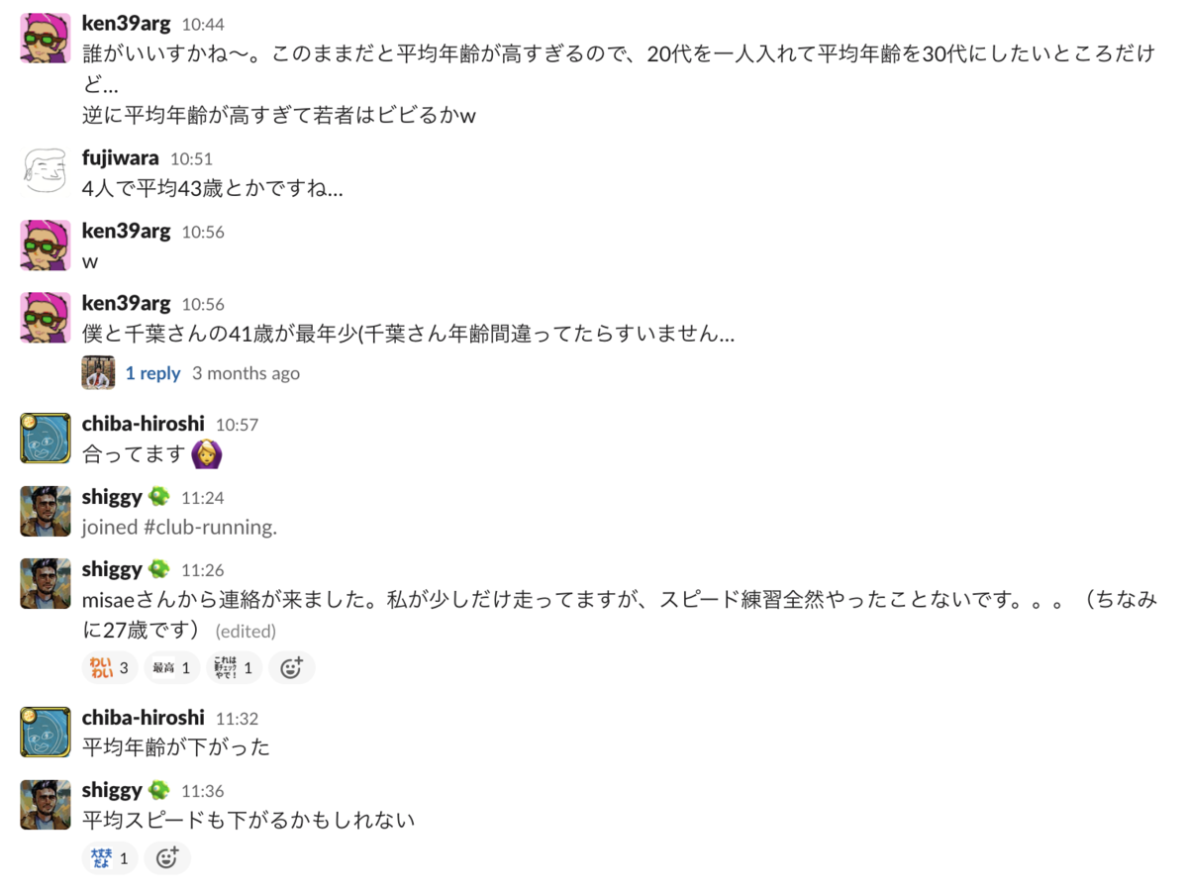Viewport: 1188px width, 888px height.
Task: Click the add reaction icon under shiggy's 11:26 message
Action: [x=291, y=668]
